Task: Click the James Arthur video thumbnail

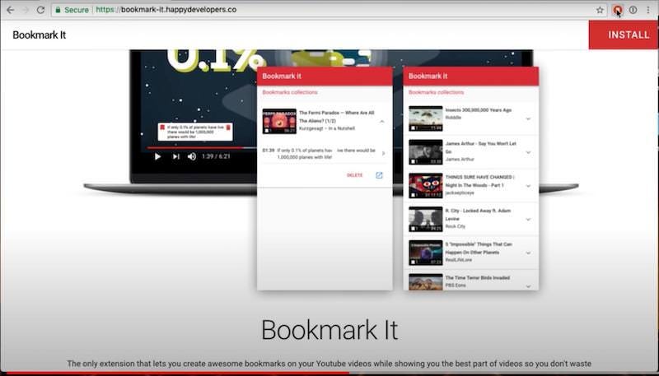Action: (x=426, y=152)
